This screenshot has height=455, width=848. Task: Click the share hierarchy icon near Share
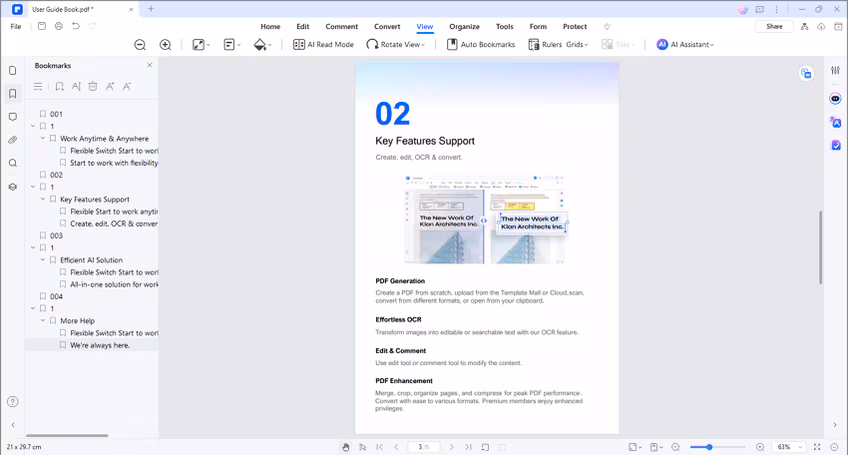pos(805,27)
